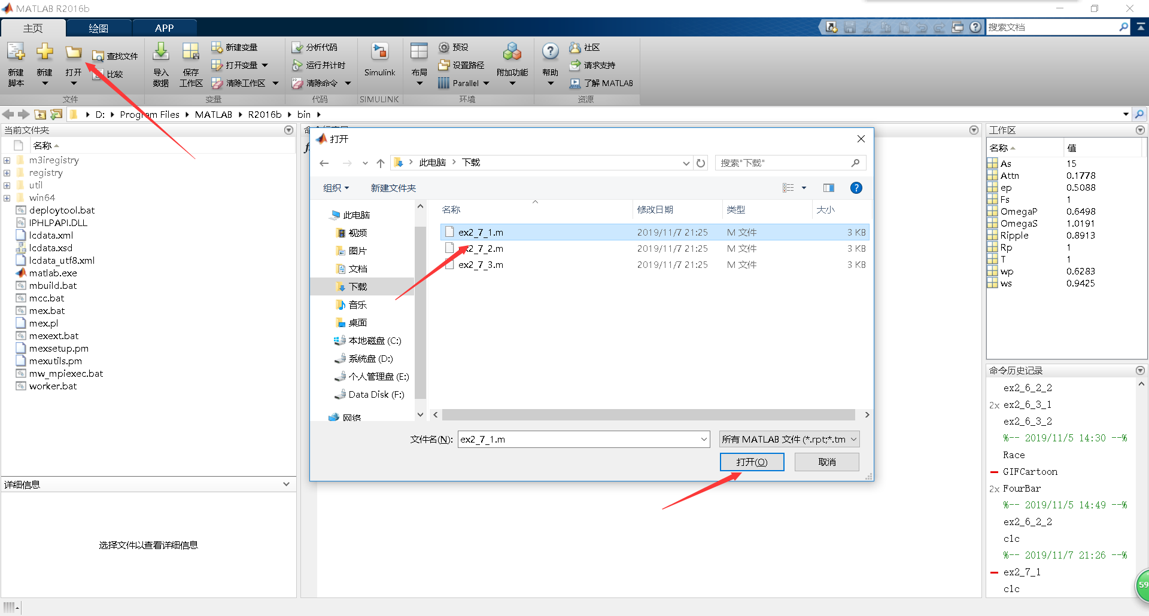Open the 所有 MATLAB 文件 file type dropdown
Screen dimensions: 1149x616
[x=789, y=438]
